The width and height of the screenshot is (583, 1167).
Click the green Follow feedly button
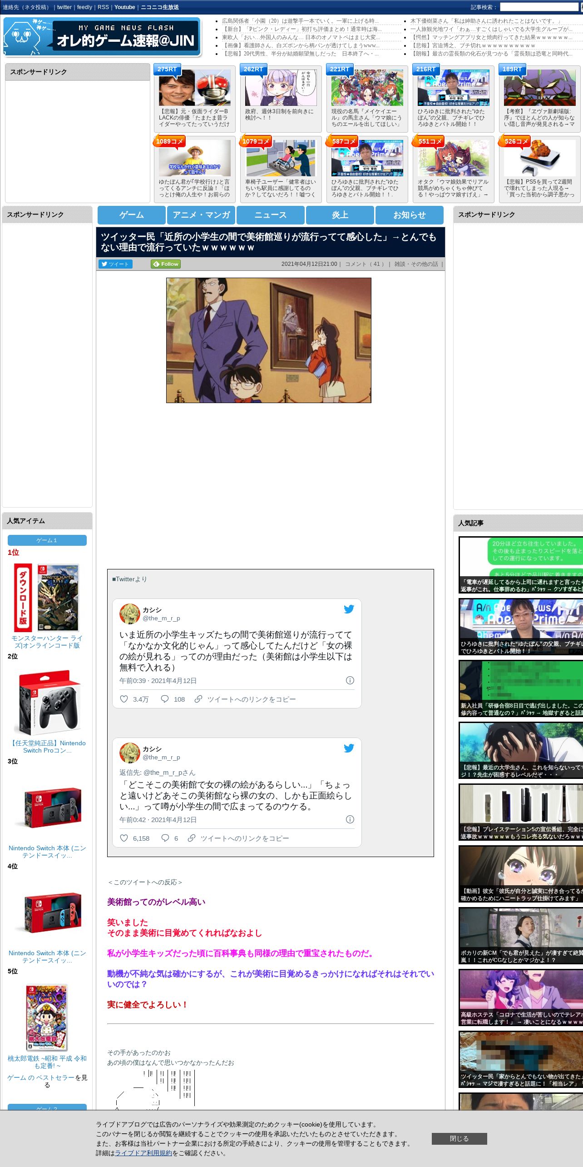[166, 264]
